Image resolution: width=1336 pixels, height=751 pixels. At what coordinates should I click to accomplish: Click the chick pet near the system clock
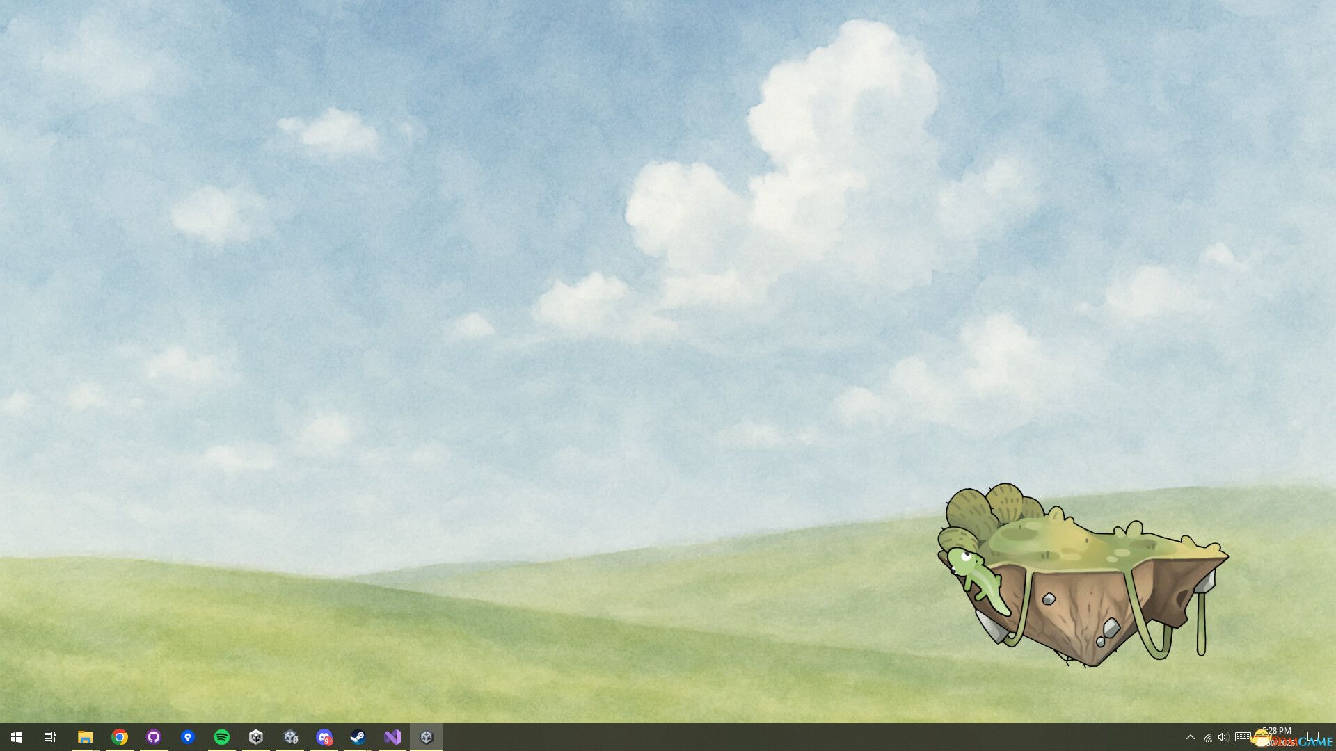(1259, 737)
